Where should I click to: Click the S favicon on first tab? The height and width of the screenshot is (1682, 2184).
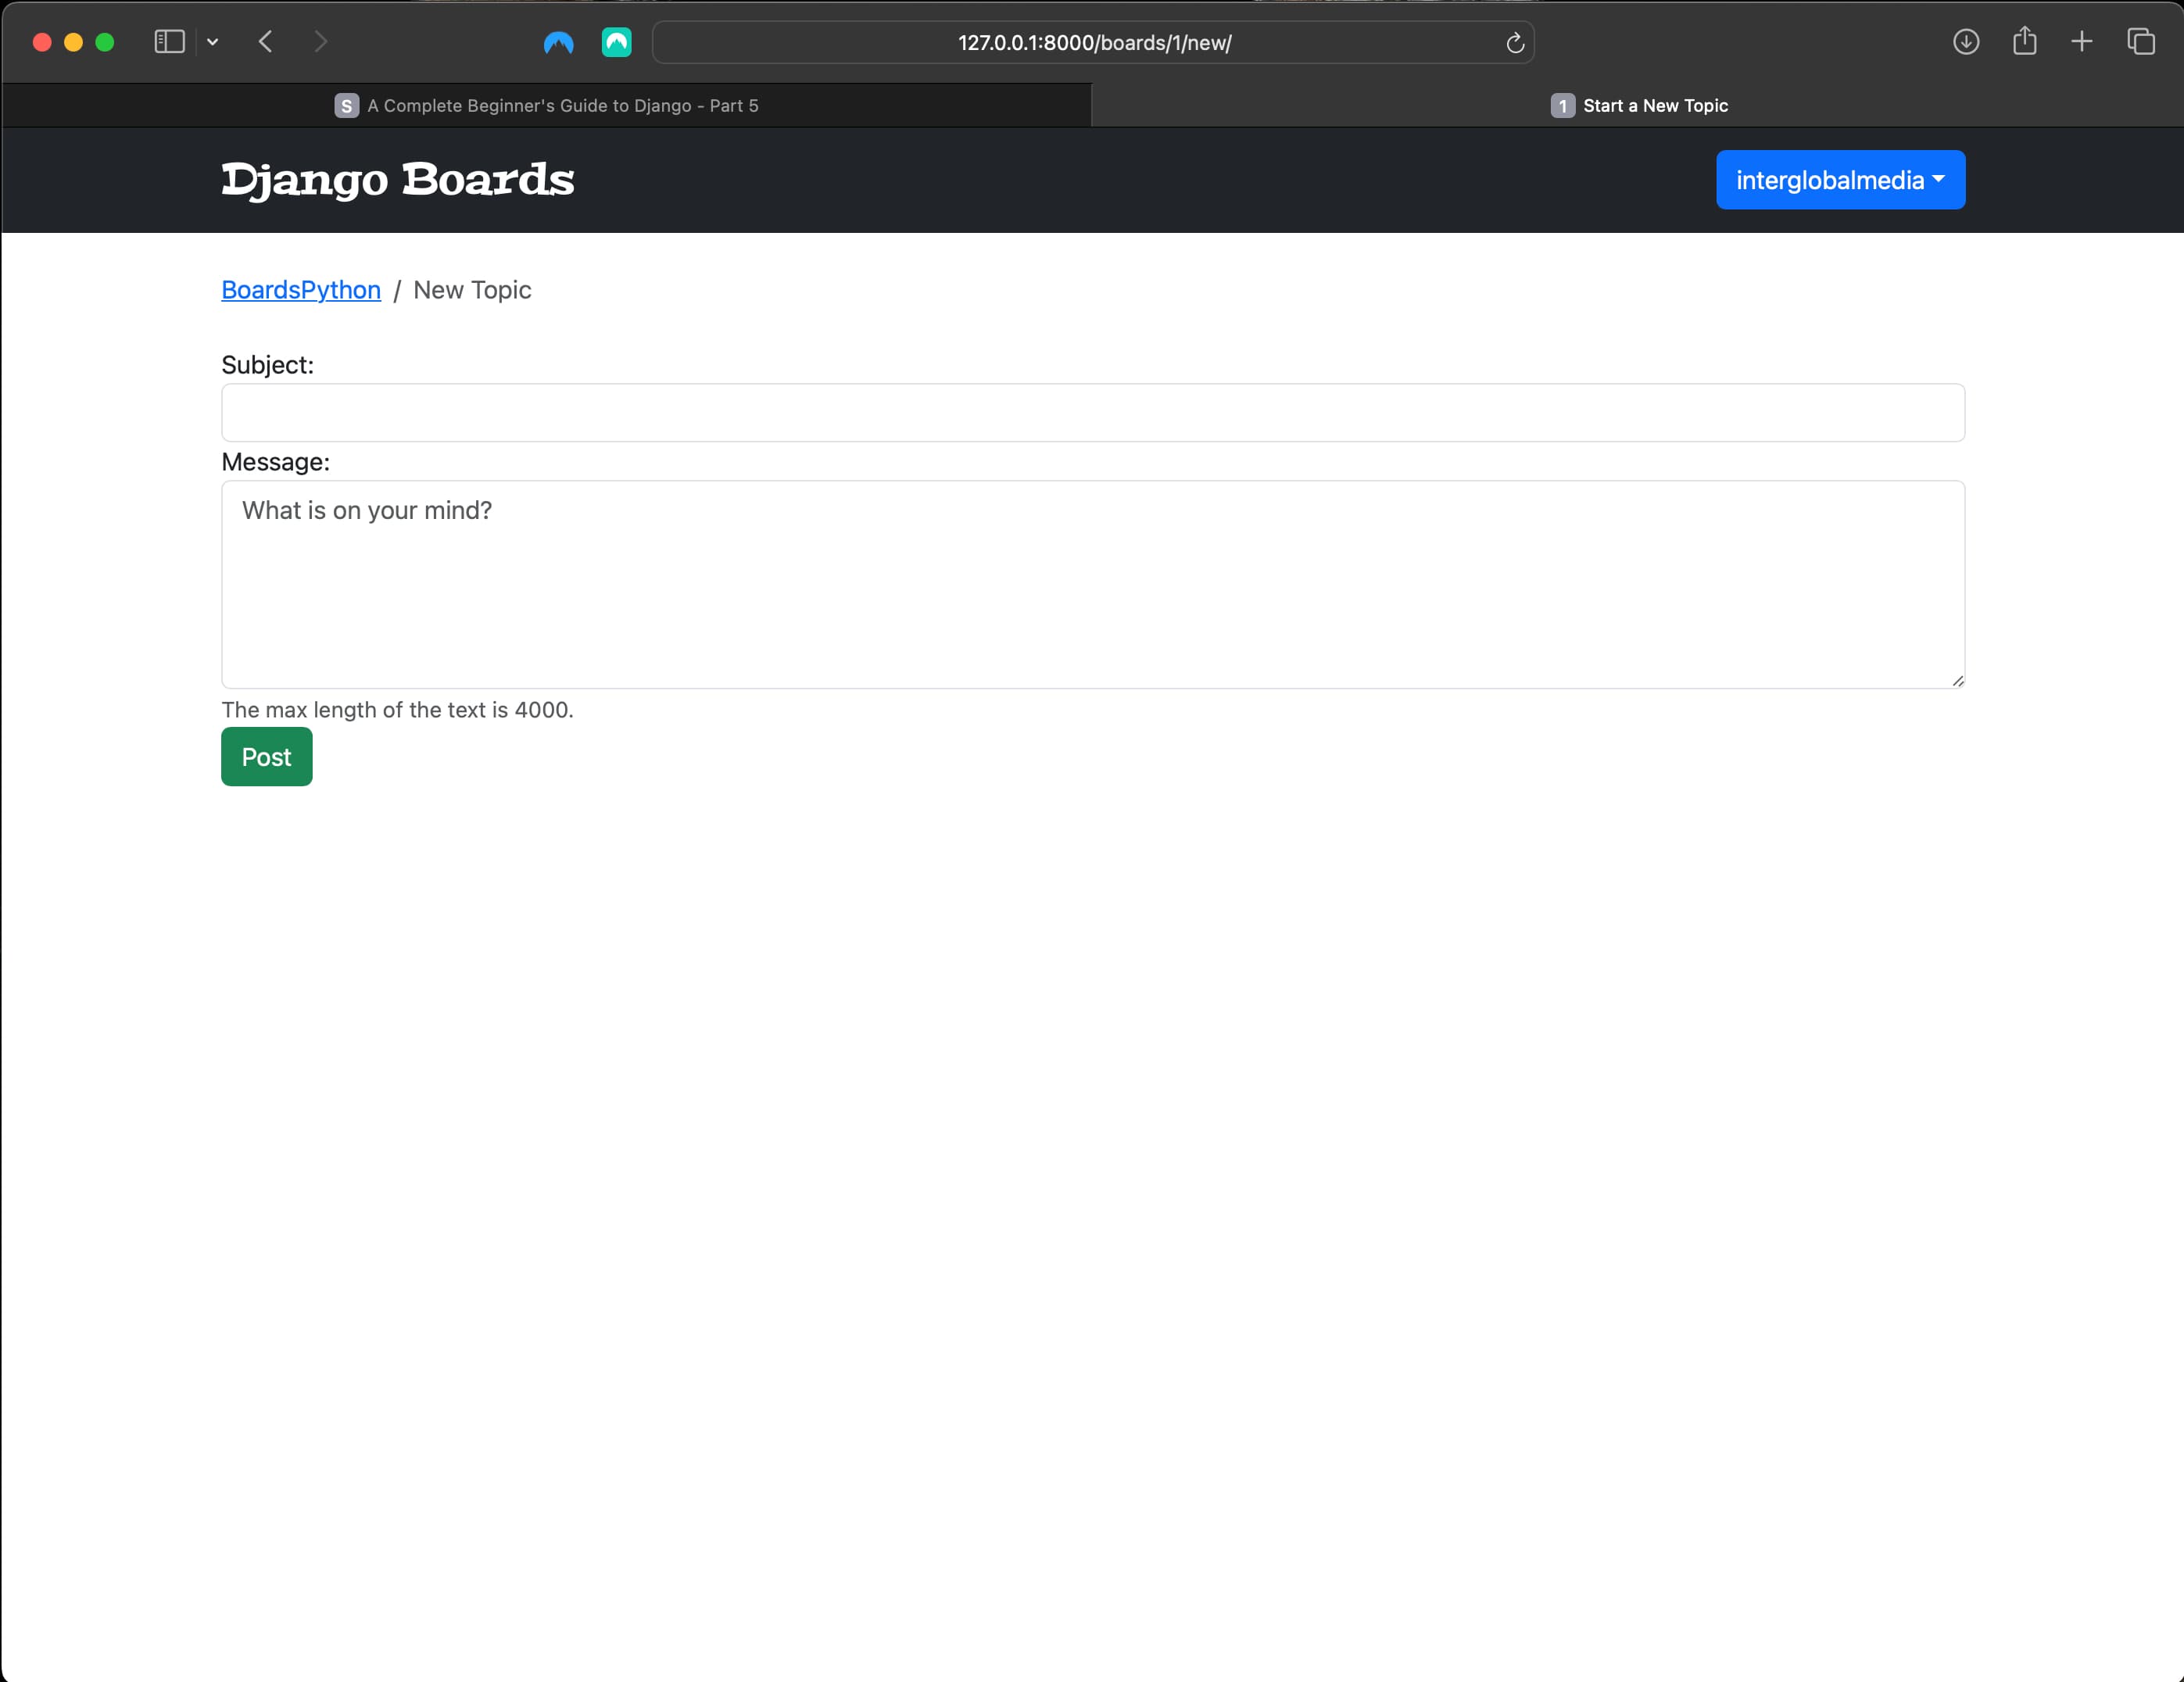(x=347, y=106)
